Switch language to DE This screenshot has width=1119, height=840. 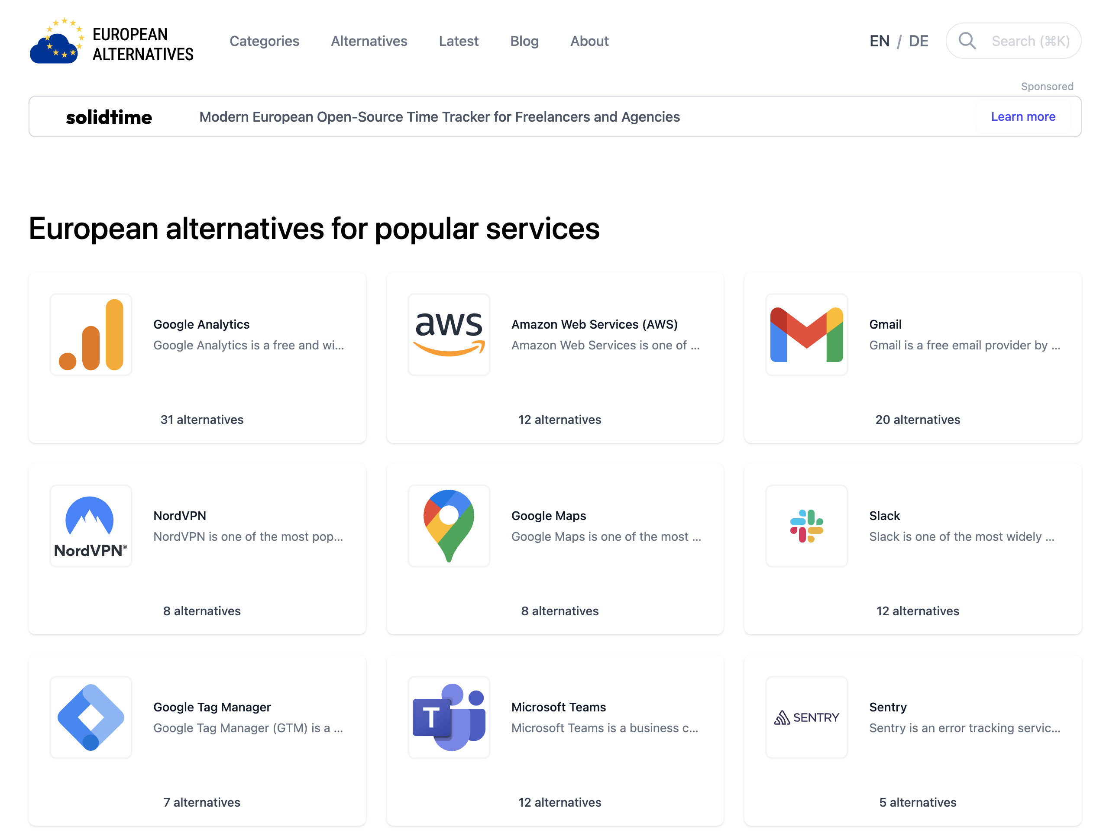(x=918, y=42)
